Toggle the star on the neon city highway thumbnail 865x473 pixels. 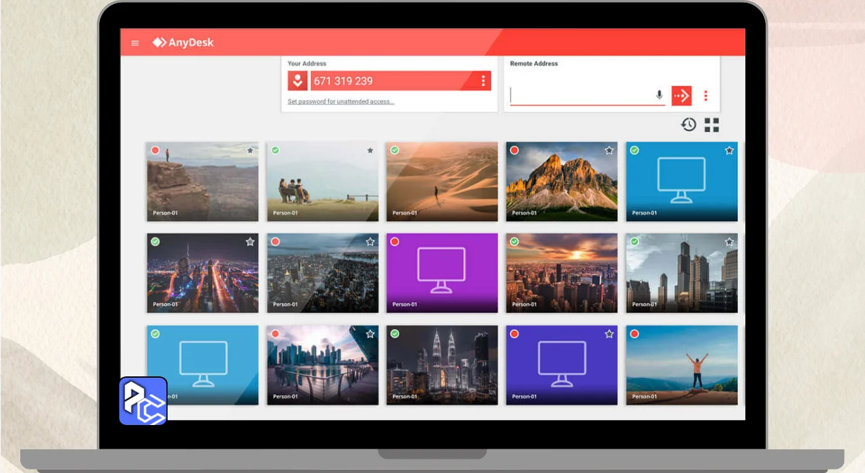point(250,242)
